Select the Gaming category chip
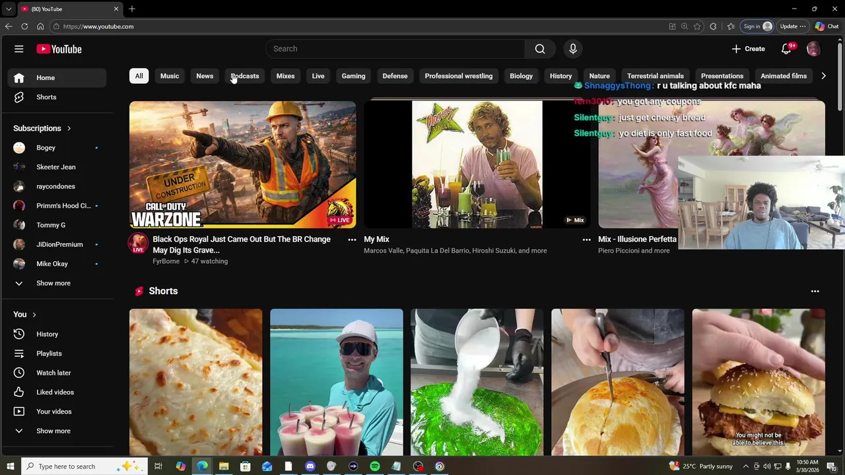Viewport: 845px width, 475px height. pyautogui.click(x=353, y=76)
